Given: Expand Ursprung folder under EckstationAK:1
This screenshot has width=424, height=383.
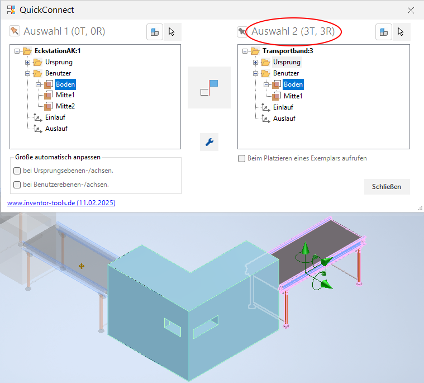Looking at the screenshot, I should pos(27,62).
